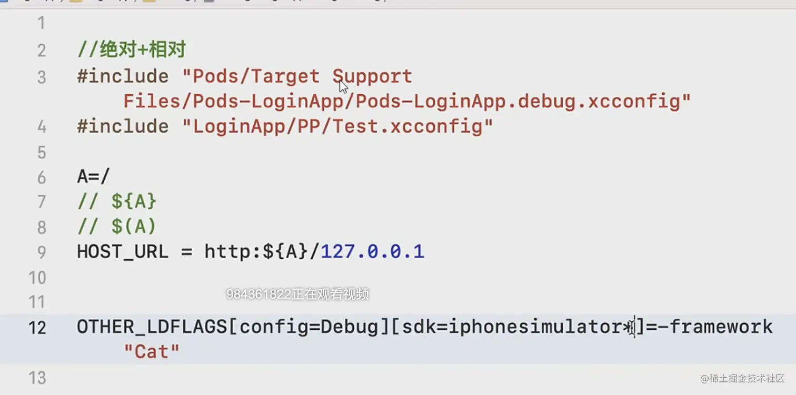Viewport: 796px width, 395px height.
Task: Click the #include keyword on line 3
Action: [x=122, y=77]
